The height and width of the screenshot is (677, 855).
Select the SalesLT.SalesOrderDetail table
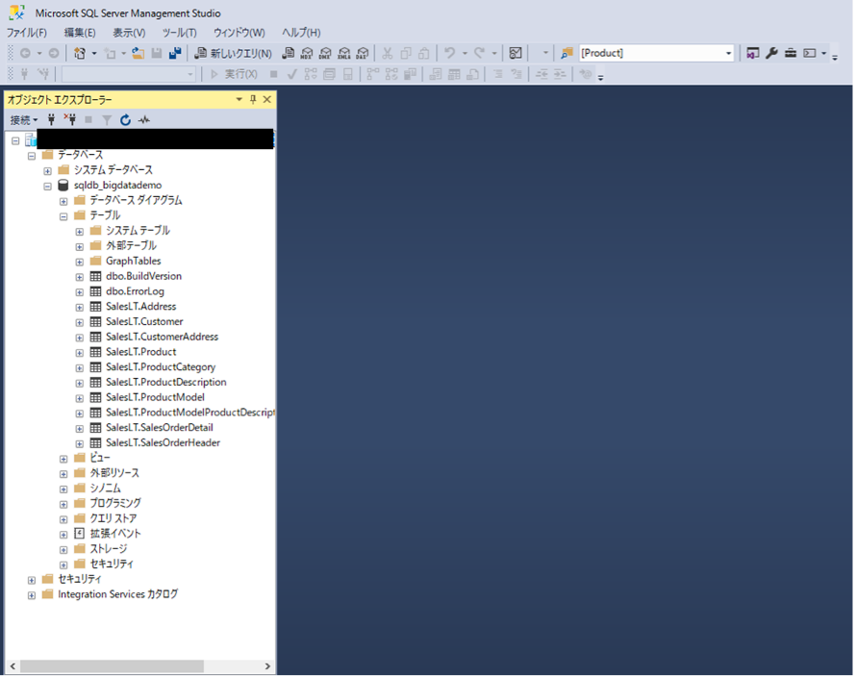click(x=160, y=428)
